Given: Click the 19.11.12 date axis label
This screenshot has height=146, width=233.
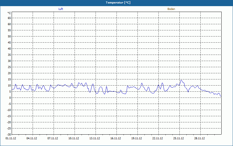Looking at the screenshot, I should (137, 138).
